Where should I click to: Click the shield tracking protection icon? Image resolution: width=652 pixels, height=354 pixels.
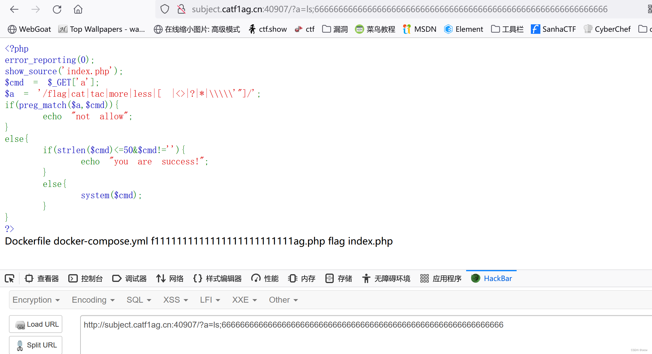(165, 9)
